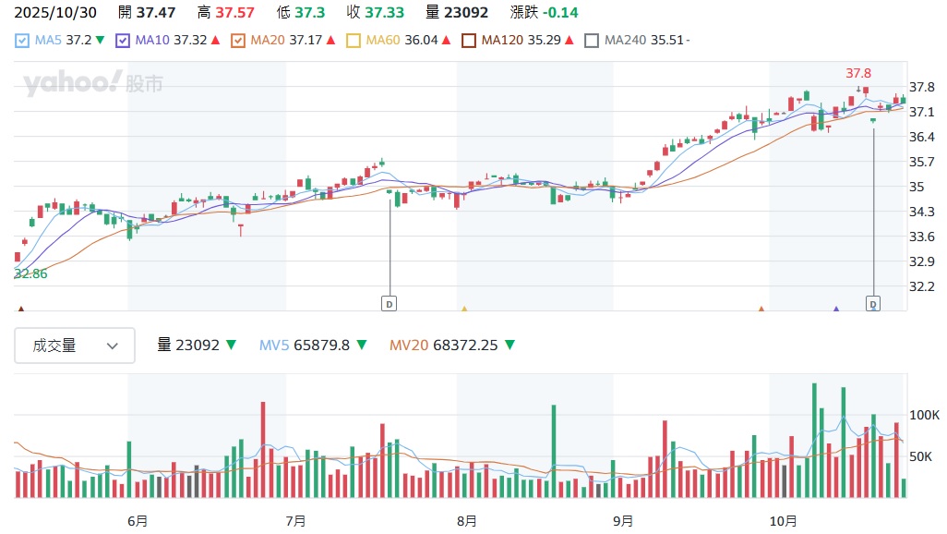
Task: Click the yellow triangle marker near 8月
Action: pos(464,309)
